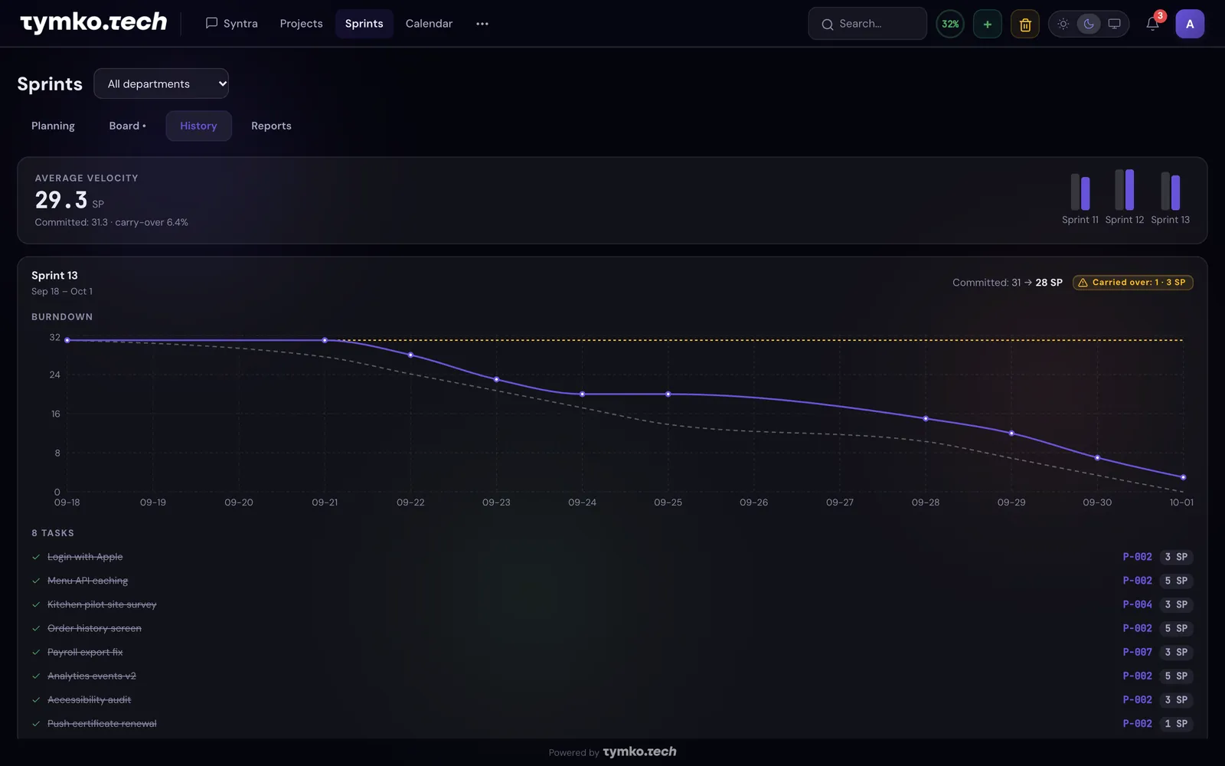The image size is (1225, 766).
Task: Select the History tab
Action: click(x=198, y=126)
